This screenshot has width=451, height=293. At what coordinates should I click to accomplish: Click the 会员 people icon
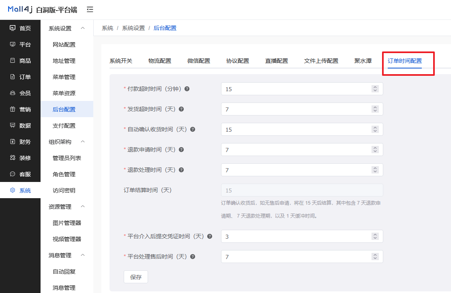[12, 93]
